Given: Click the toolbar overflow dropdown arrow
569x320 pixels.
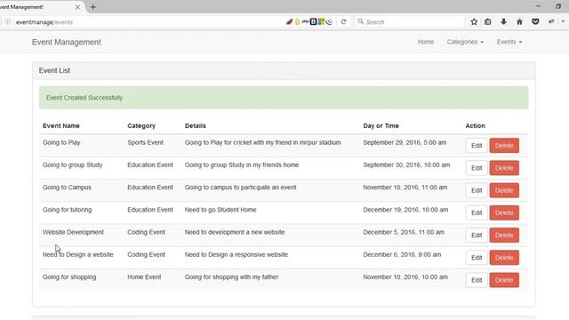Looking at the screenshot, I should 563,21.
